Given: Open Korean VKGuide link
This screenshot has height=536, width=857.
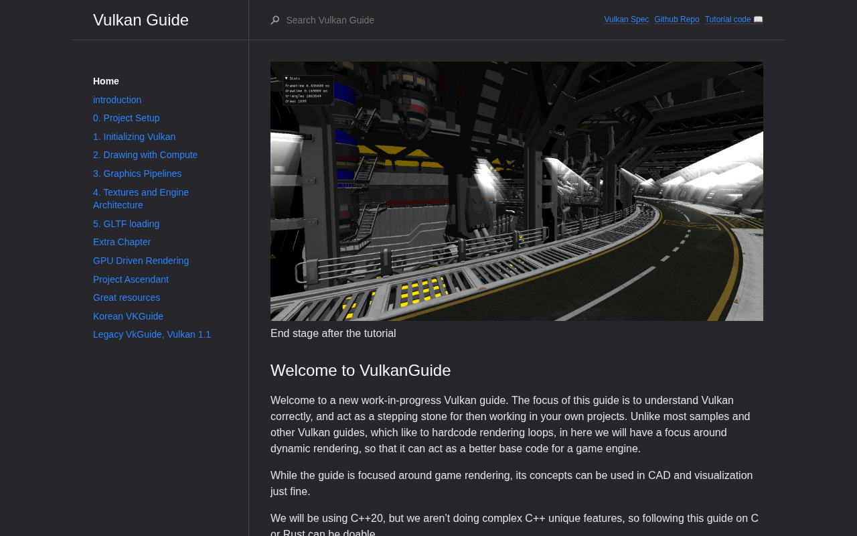Looking at the screenshot, I should point(128,316).
